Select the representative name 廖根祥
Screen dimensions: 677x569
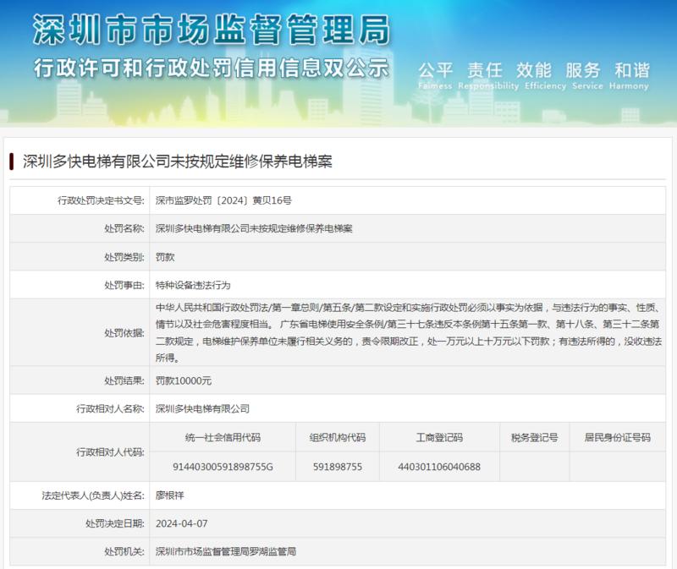tap(170, 495)
